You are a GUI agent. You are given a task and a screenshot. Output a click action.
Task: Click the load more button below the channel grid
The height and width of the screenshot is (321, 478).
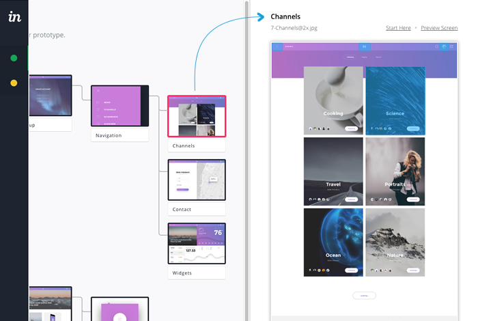click(364, 296)
